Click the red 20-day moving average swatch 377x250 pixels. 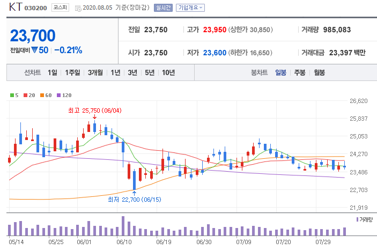(x=26, y=95)
